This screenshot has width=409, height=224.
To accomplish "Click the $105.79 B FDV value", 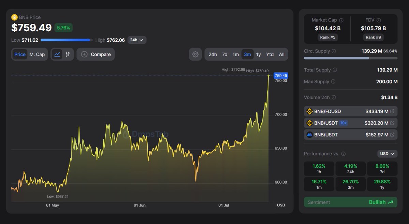I will (x=373, y=29).
